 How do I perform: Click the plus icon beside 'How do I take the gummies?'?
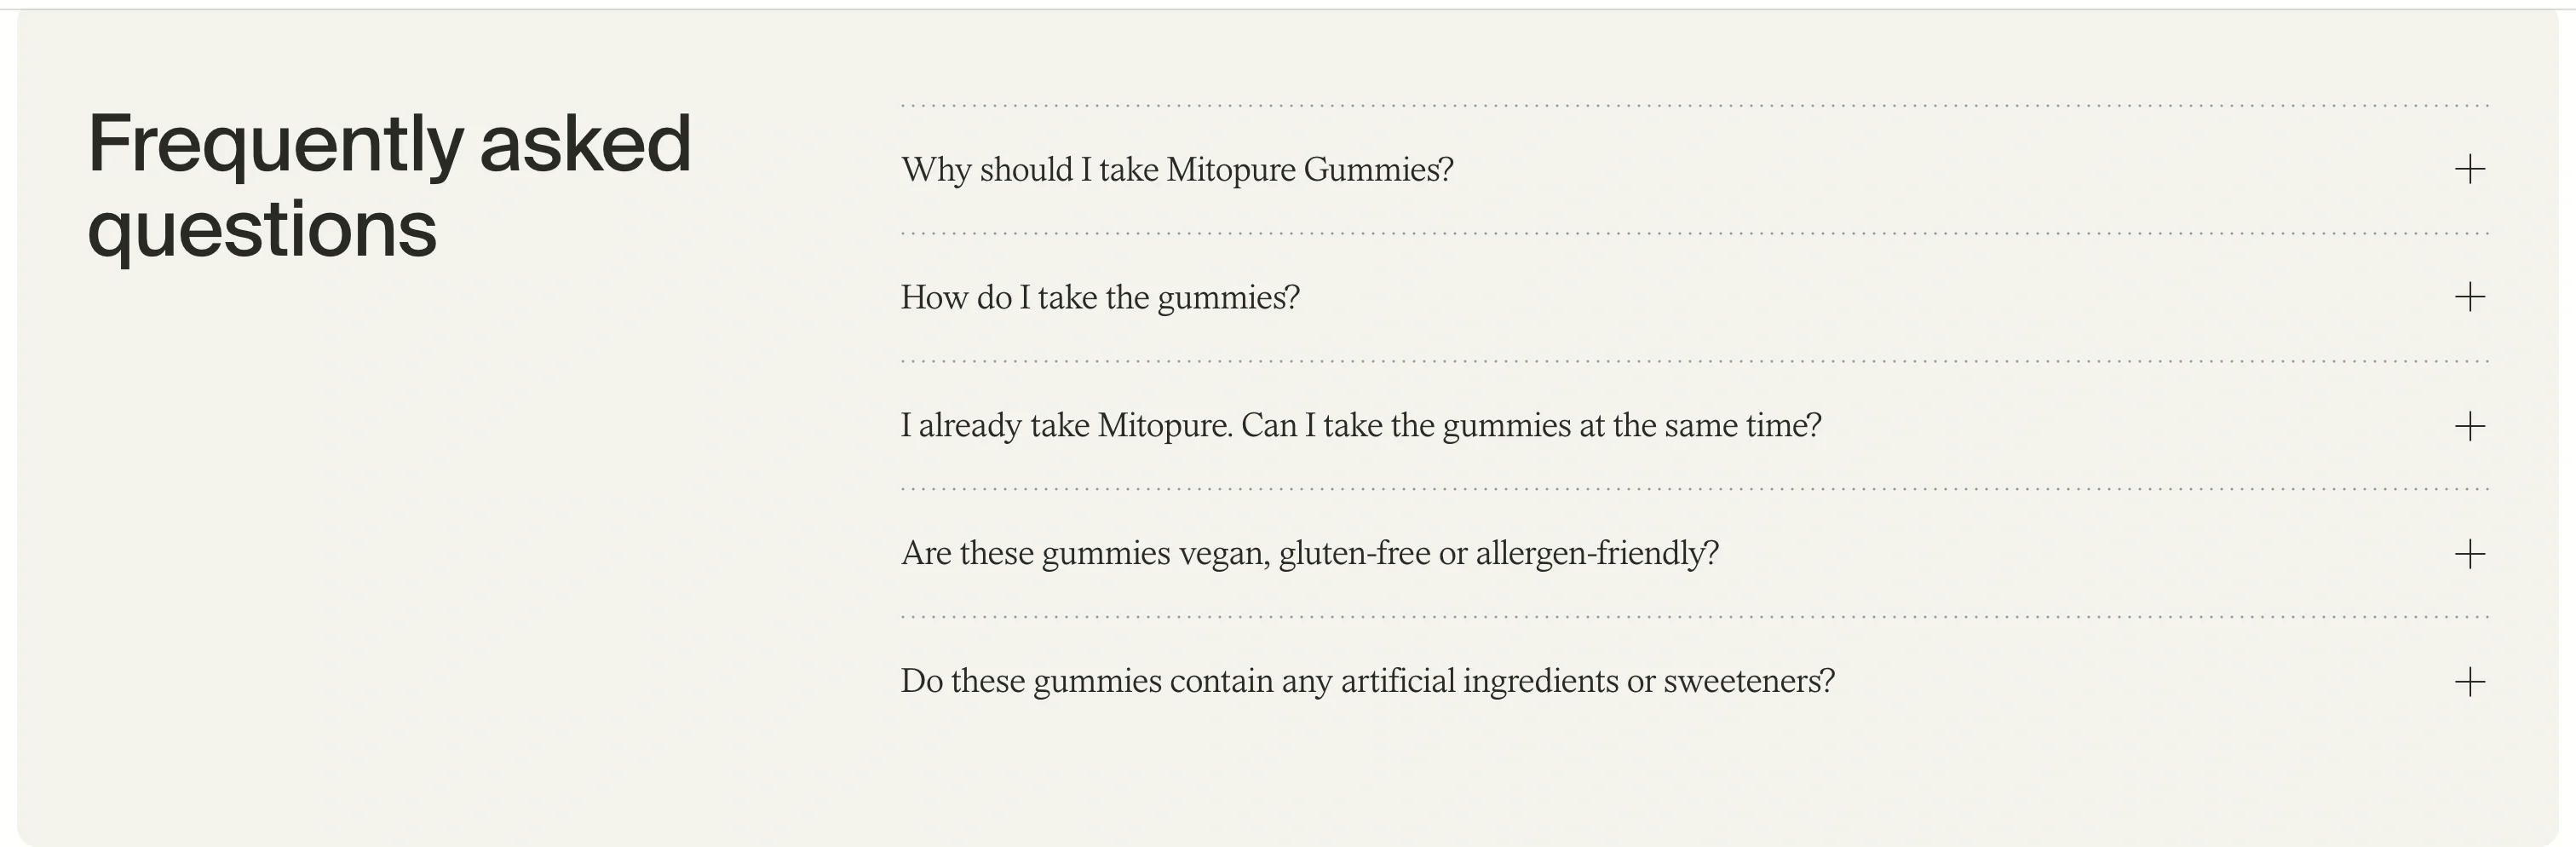point(2472,296)
